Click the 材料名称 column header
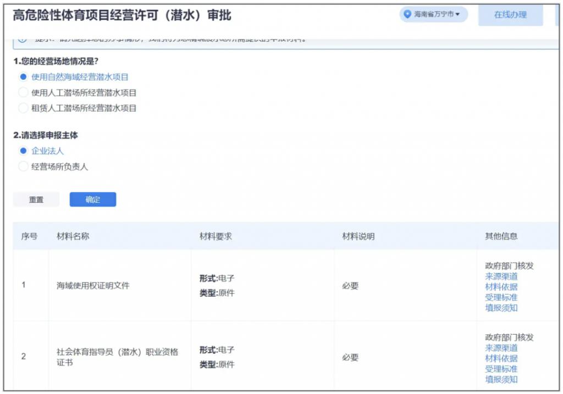This screenshot has width=563, height=394. click(73, 236)
